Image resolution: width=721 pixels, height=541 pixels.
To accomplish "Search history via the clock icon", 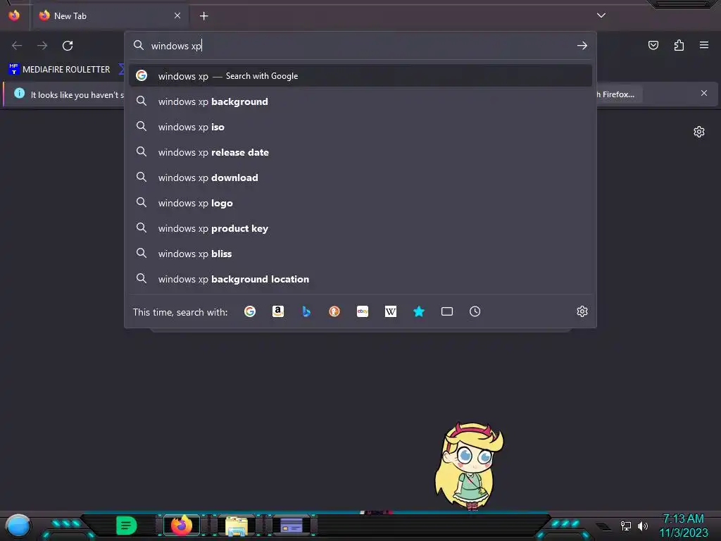I will pyautogui.click(x=475, y=311).
